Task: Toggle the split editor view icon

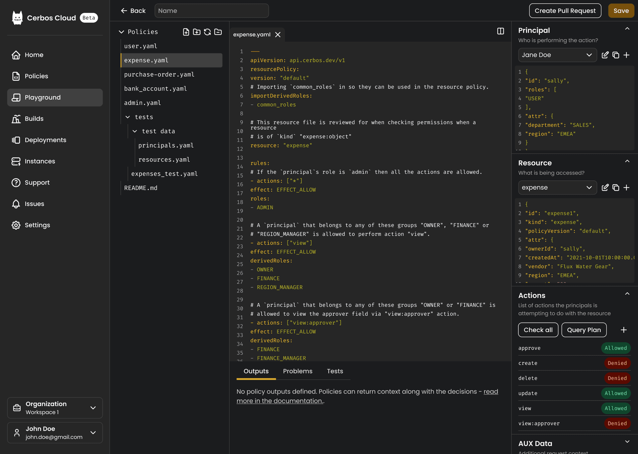Action: point(500,31)
